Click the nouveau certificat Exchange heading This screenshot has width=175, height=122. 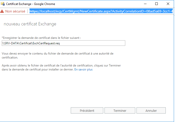(30, 24)
